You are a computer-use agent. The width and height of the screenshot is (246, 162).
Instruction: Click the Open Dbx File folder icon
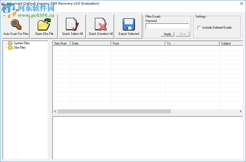pyautogui.click(x=44, y=24)
